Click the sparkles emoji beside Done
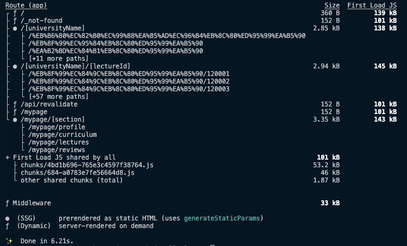 pyautogui.click(x=8, y=241)
